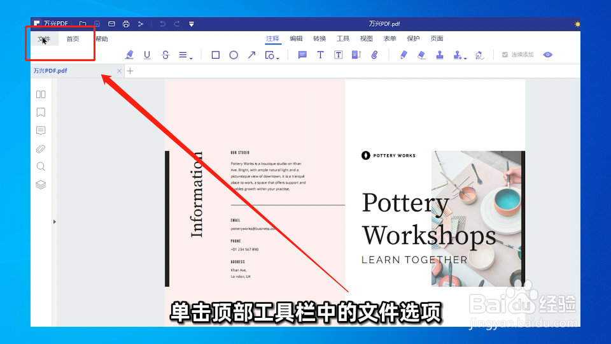Open the layers panel in sidebar

pos(41,185)
